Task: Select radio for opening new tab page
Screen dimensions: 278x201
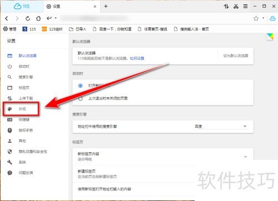Action: point(81,86)
